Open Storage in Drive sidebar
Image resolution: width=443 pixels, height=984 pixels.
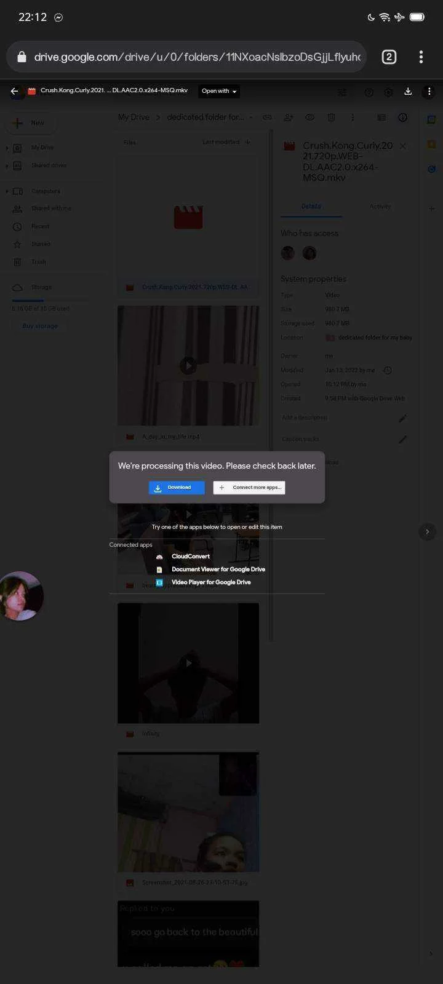(41, 287)
